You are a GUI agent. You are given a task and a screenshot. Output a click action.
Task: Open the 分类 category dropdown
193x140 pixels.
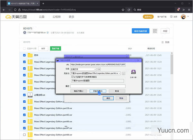(83, 69)
